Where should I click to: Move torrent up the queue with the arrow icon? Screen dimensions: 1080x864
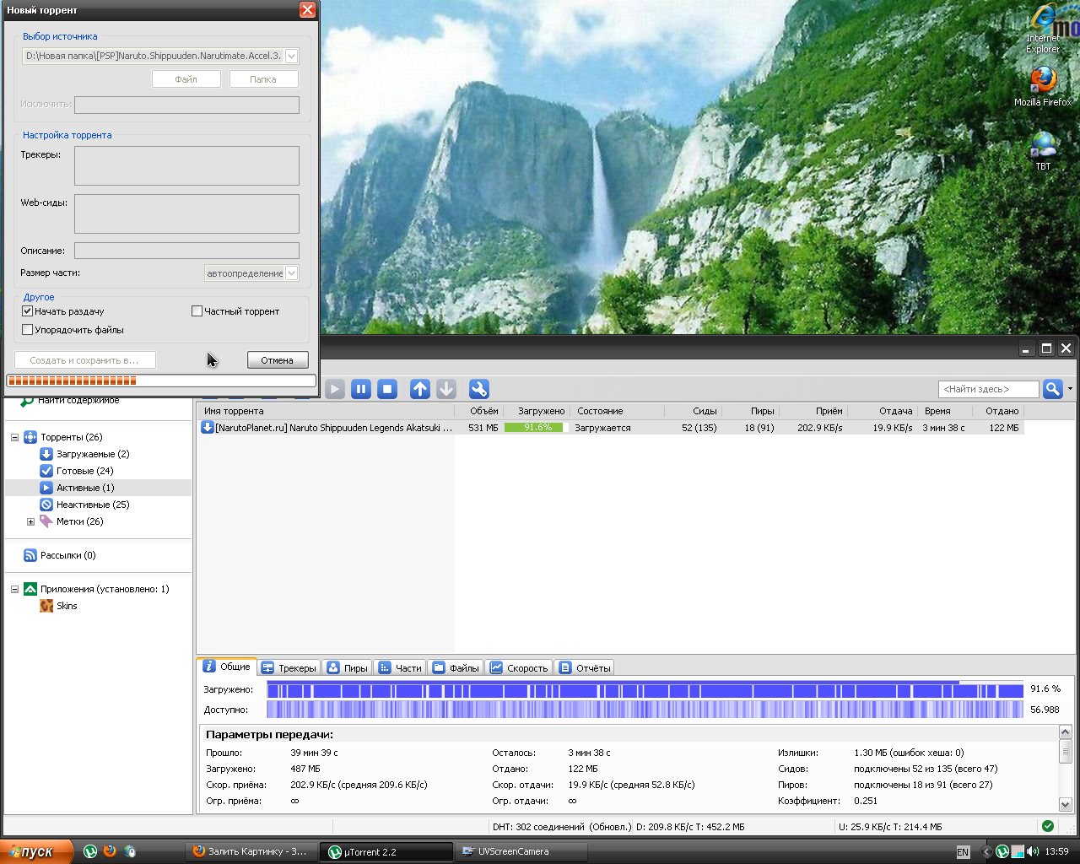419,389
